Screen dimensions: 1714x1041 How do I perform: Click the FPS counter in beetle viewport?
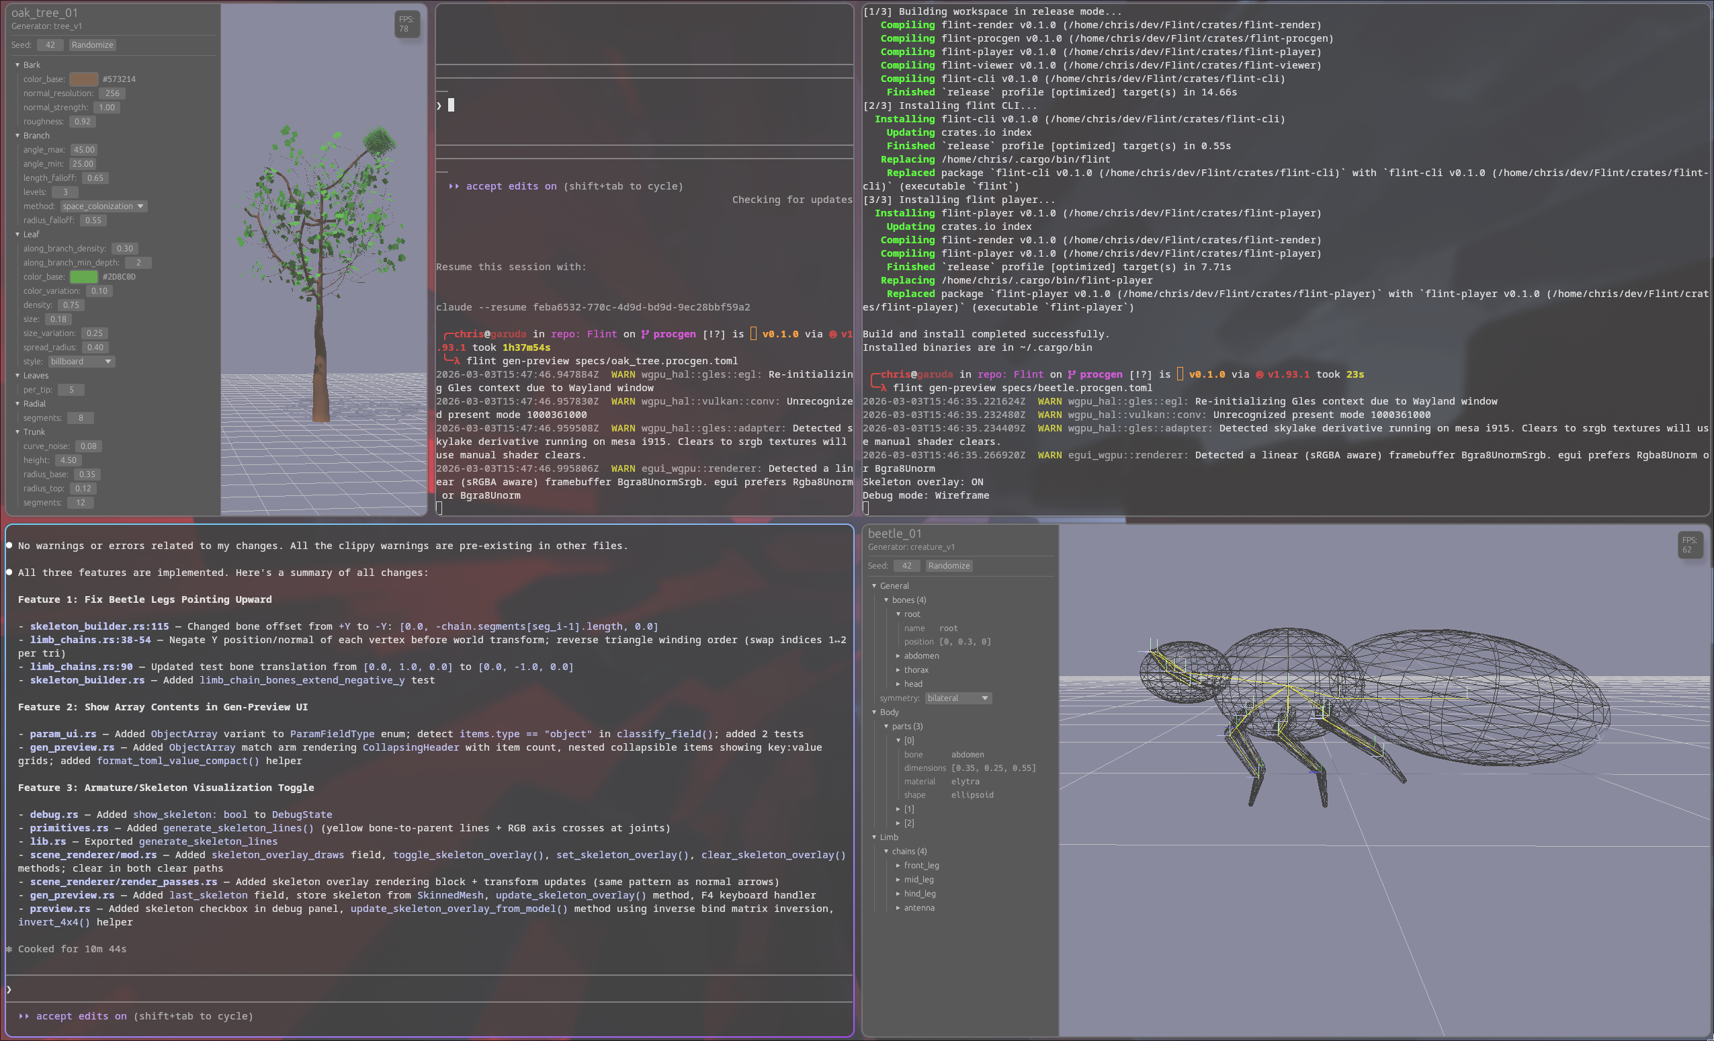click(x=1689, y=545)
